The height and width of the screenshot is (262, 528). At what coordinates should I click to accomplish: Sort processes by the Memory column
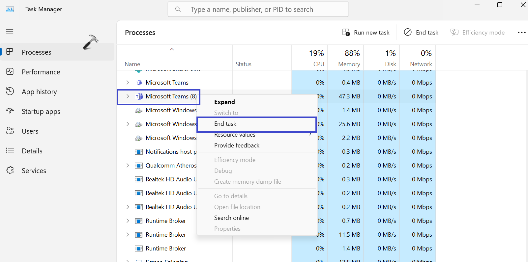pos(349,58)
